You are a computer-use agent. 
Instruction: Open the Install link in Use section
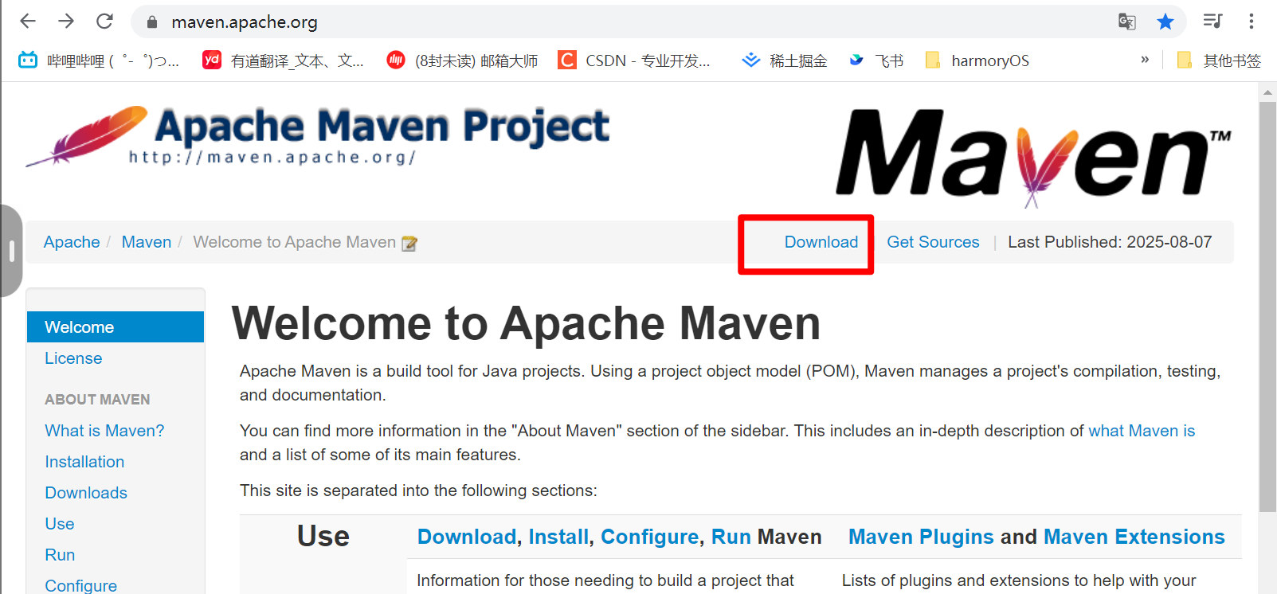[558, 537]
